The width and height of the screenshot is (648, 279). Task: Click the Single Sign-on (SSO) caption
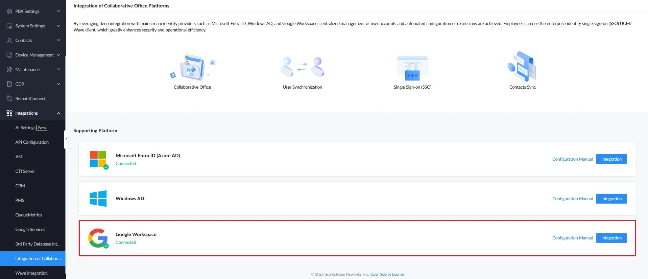tap(412, 87)
